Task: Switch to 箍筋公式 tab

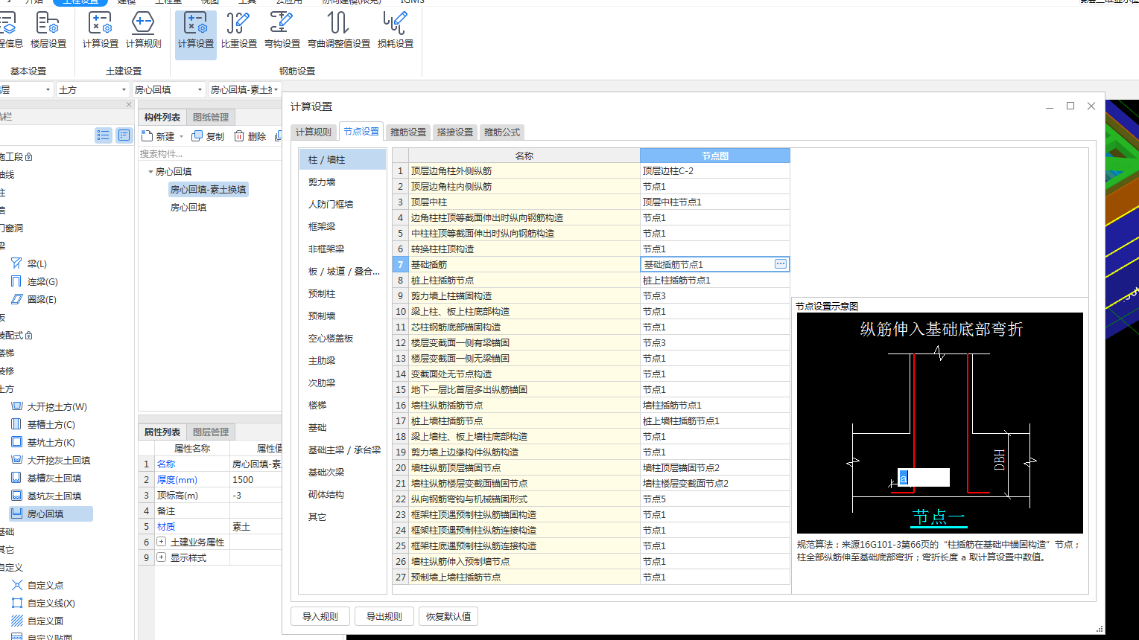Action: point(502,132)
